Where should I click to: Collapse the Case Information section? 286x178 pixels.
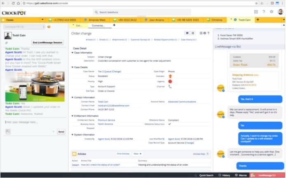(x=73, y=53)
